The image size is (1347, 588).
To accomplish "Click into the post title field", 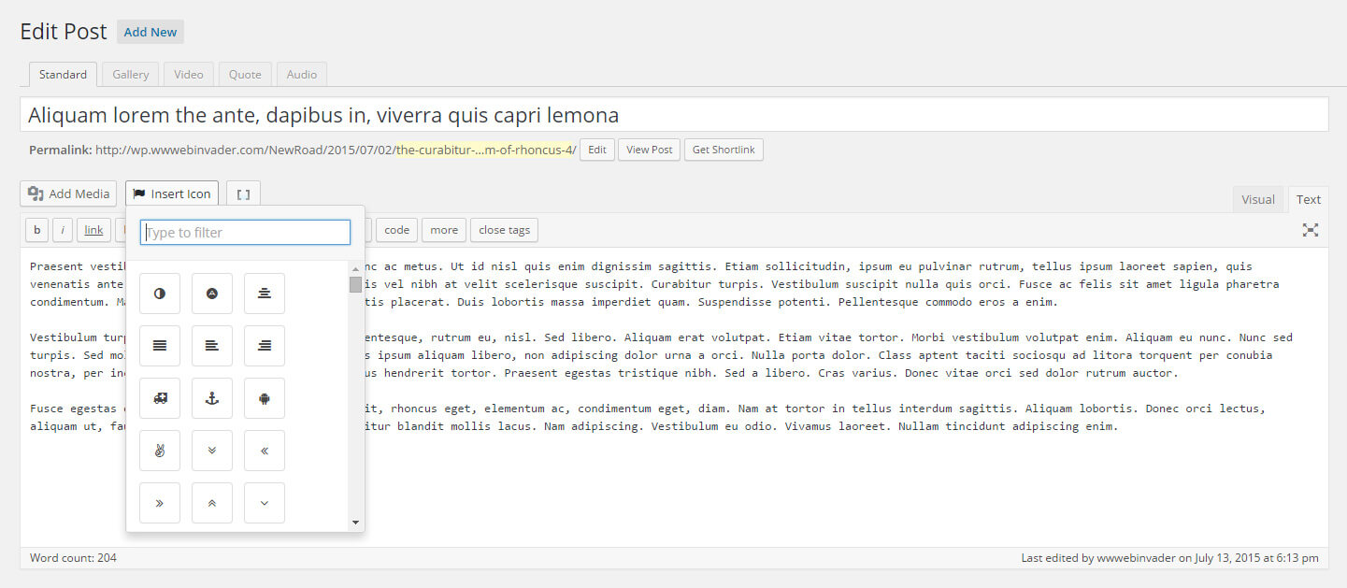I will 674,115.
